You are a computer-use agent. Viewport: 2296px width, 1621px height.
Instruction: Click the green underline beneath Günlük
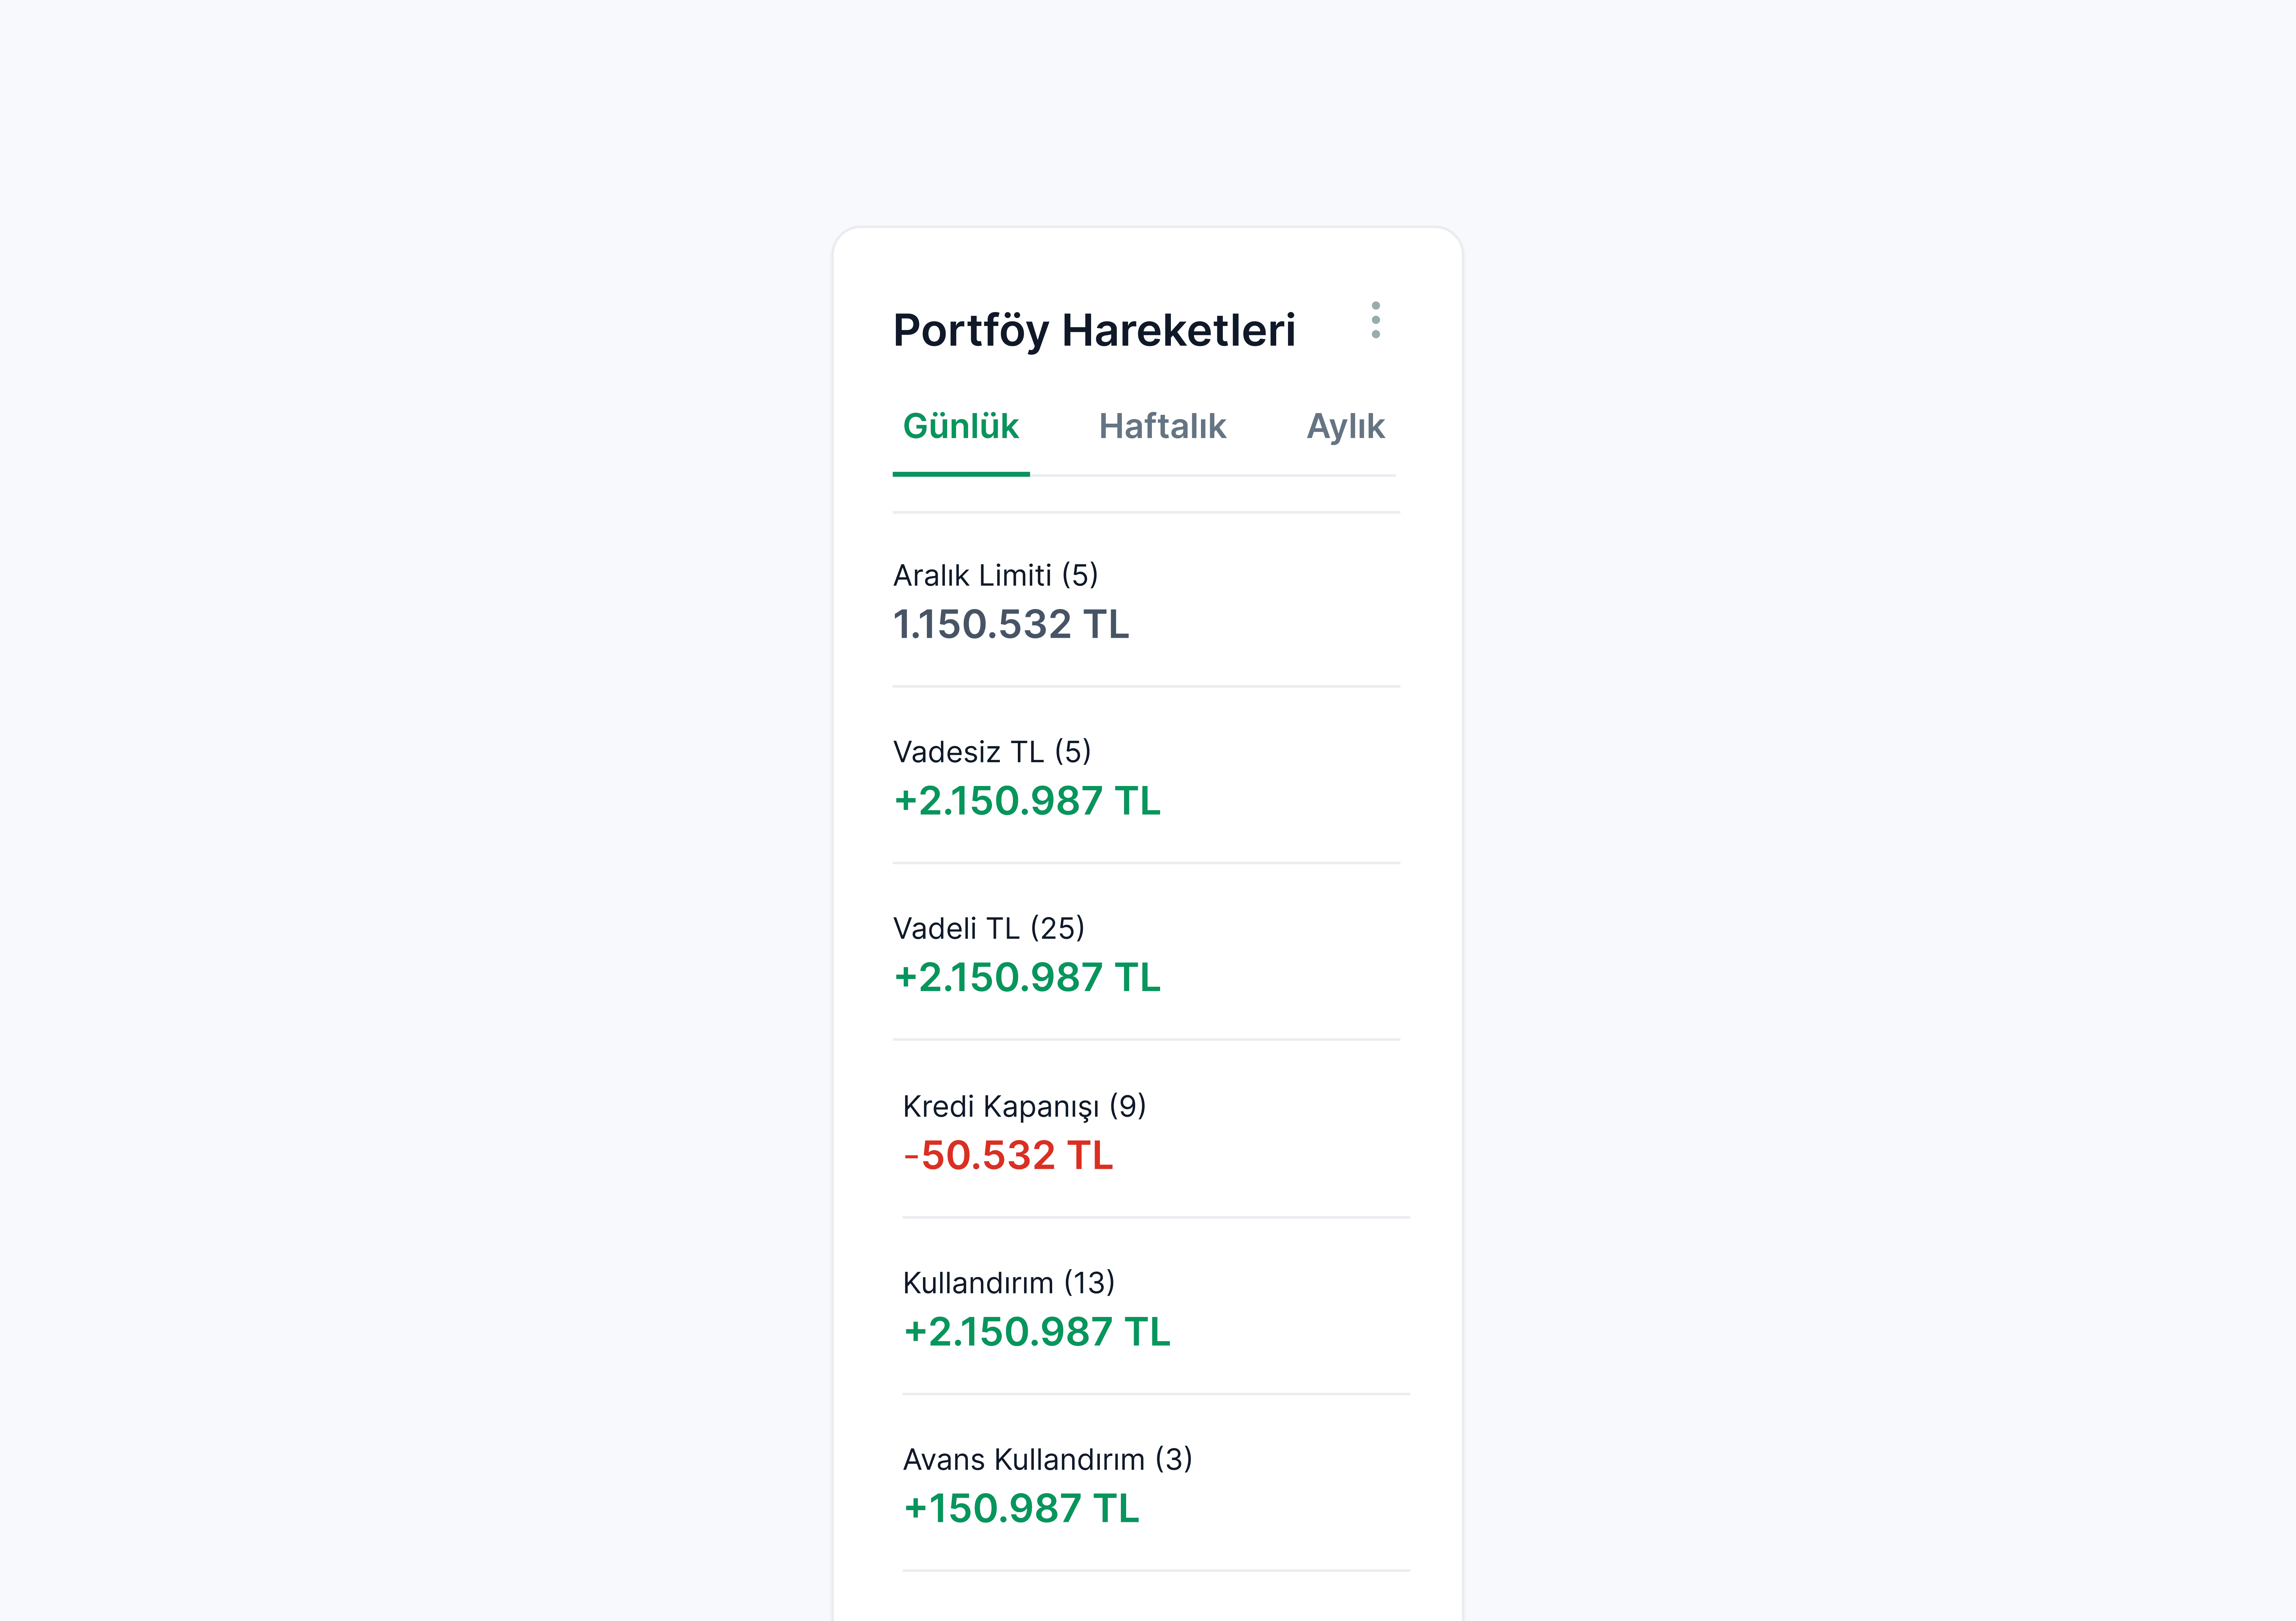click(961, 474)
